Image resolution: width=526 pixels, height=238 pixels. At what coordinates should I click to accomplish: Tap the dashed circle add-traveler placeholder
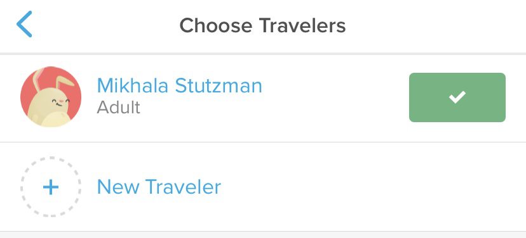point(51,187)
